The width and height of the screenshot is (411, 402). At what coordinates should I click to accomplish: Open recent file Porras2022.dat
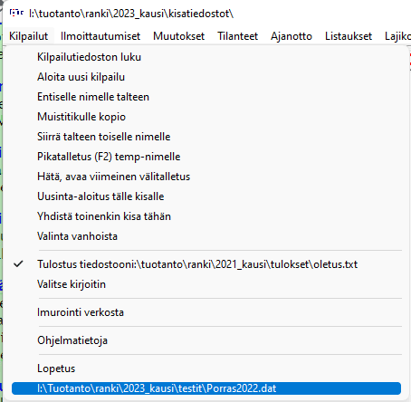tap(206, 388)
